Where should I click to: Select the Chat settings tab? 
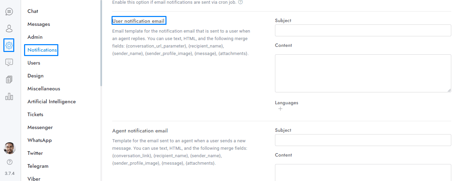click(33, 11)
